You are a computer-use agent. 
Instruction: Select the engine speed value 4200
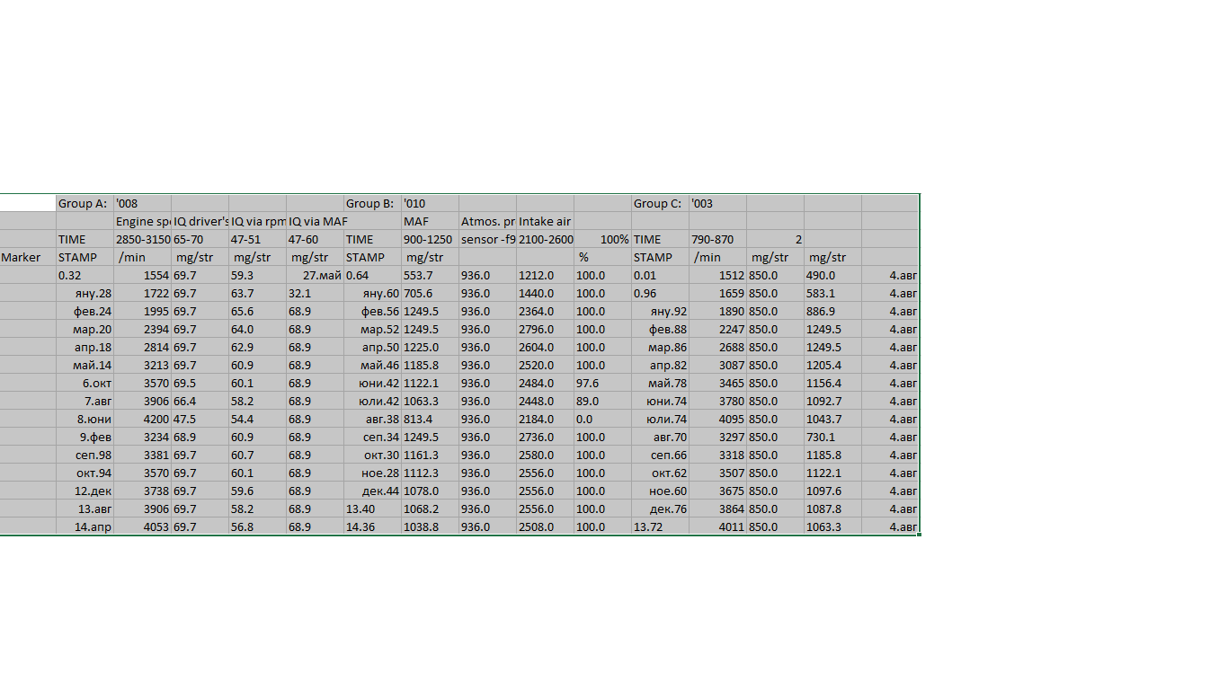tap(142, 419)
